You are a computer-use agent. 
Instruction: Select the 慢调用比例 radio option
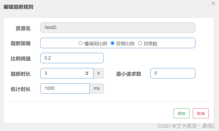(x=80, y=43)
